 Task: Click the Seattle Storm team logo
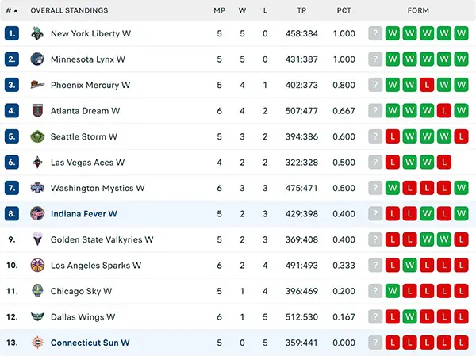(37, 136)
